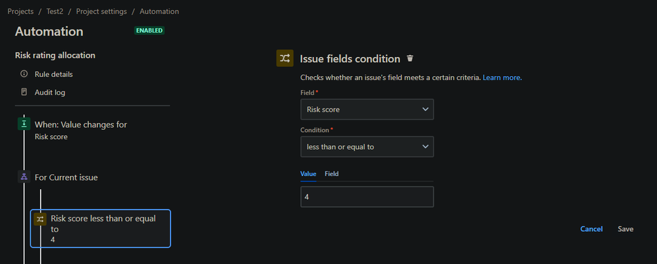
Task: Switch to the Value tab
Action: 308,174
